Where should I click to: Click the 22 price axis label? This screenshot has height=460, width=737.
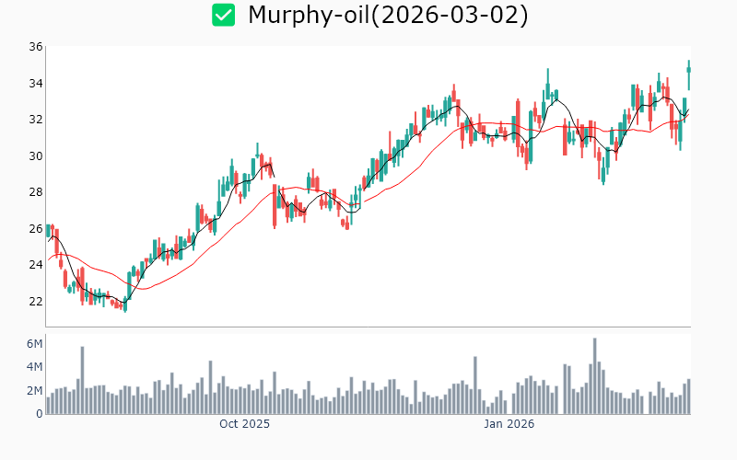[34, 301]
